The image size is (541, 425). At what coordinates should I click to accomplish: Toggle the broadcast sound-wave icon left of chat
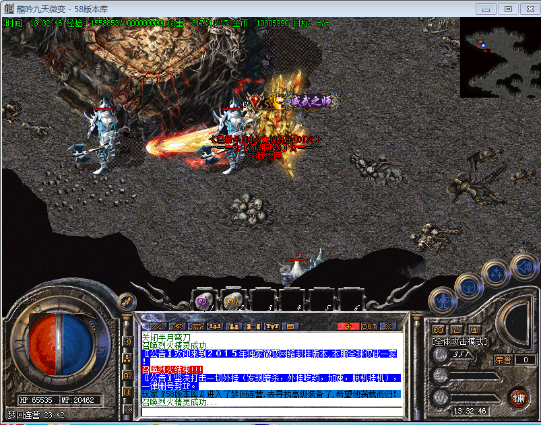[x=127, y=341]
